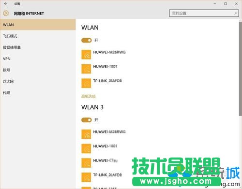Select HUAWEI-1801 network name under WLAN
The image size is (242, 189).
(105, 67)
